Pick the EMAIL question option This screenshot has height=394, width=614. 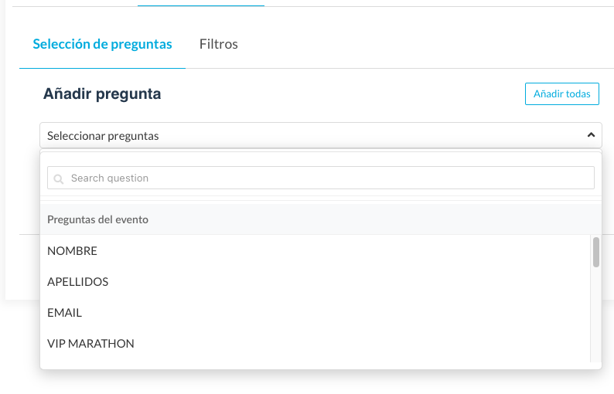tap(65, 313)
